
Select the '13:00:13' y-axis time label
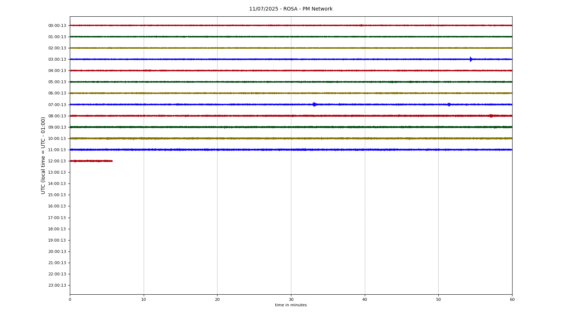(x=57, y=172)
